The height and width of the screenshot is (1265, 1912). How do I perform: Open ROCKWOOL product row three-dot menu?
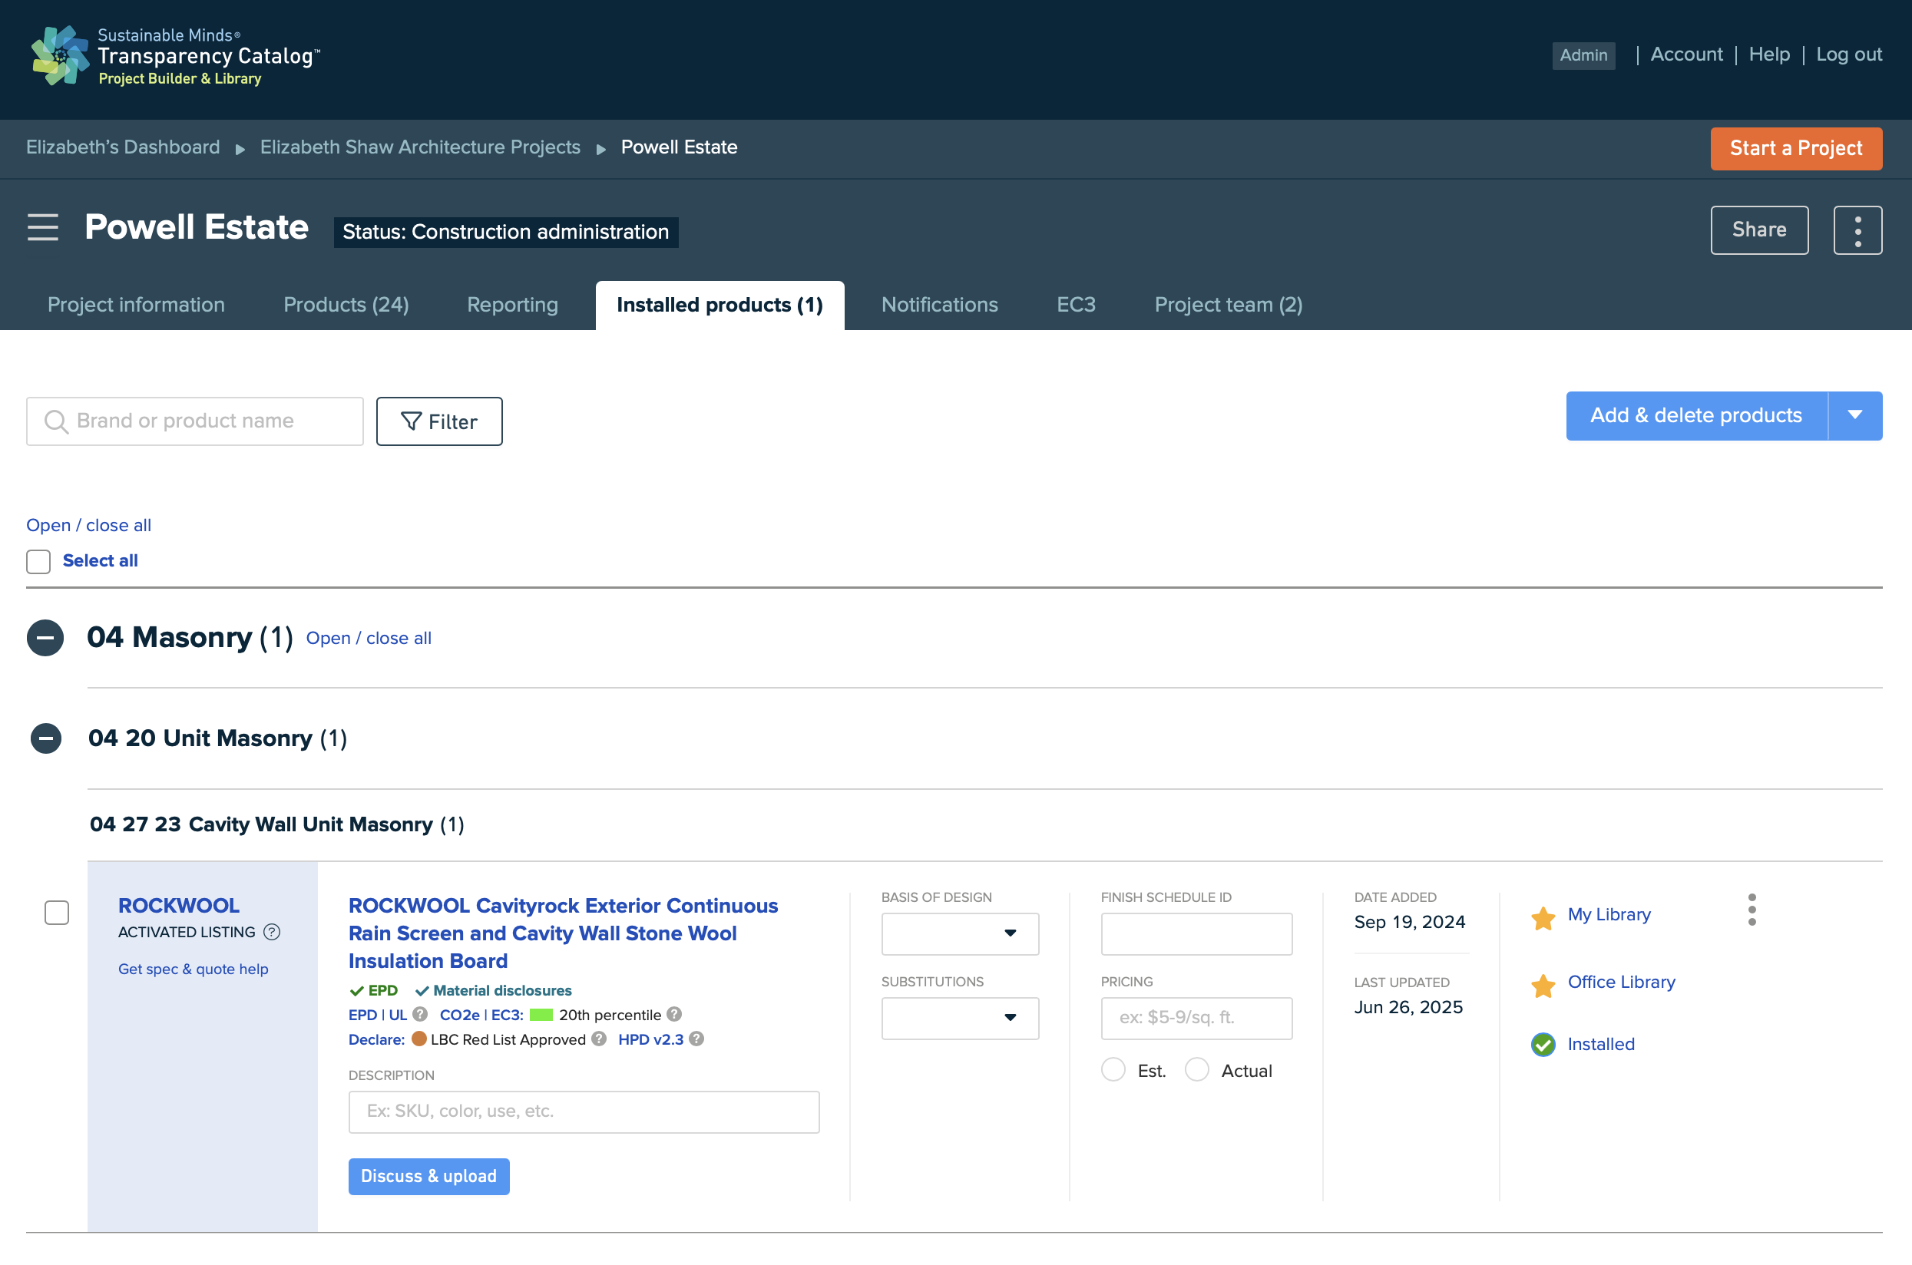(x=1752, y=910)
